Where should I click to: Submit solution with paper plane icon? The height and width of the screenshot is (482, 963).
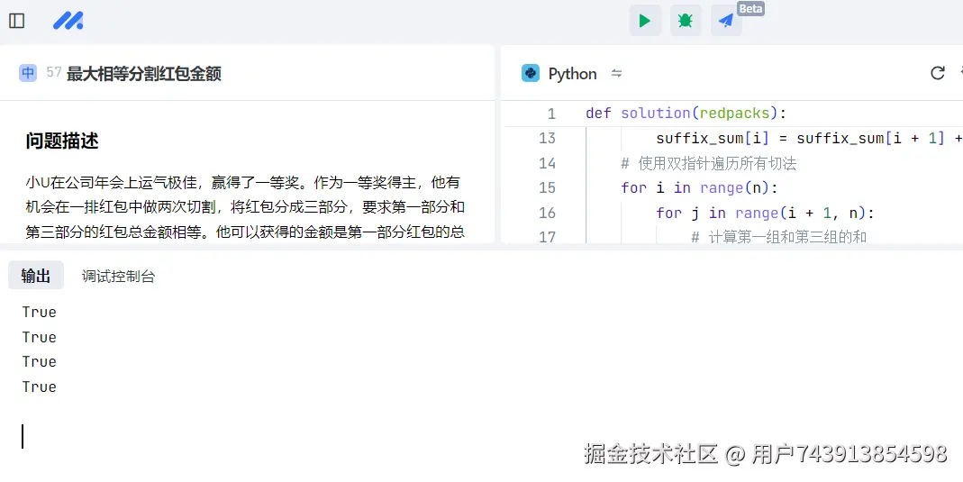(726, 21)
